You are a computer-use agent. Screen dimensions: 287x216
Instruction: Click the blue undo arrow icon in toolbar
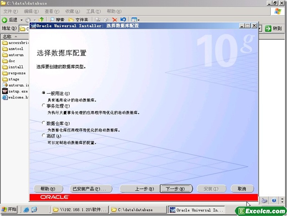(123, 20)
